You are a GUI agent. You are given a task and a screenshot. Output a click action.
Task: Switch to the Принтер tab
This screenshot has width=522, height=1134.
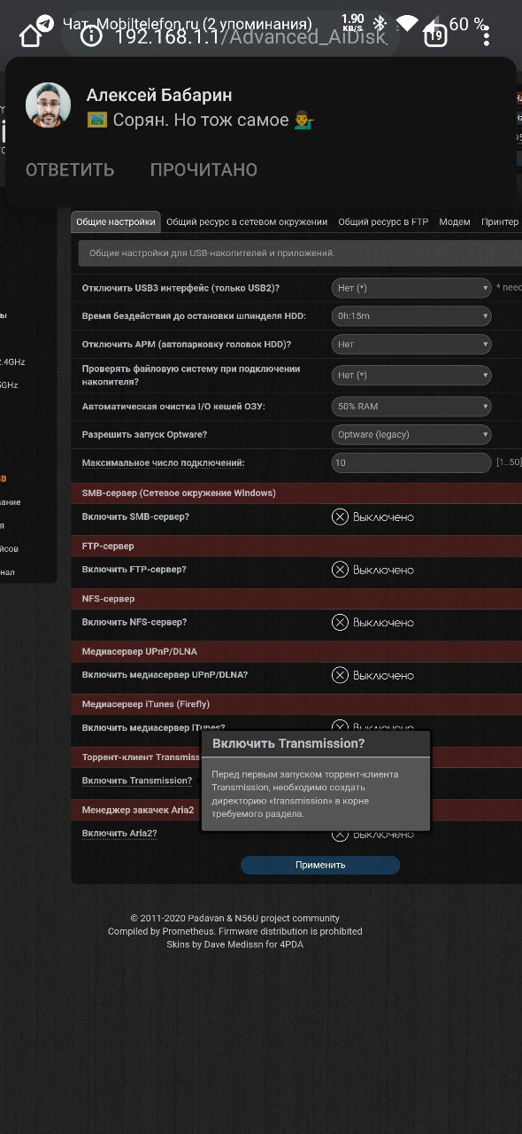coord(500,222)
